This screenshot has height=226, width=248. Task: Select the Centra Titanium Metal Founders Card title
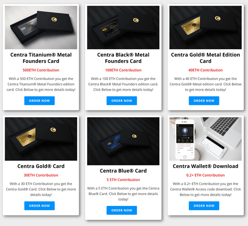[x=41, y=58]
